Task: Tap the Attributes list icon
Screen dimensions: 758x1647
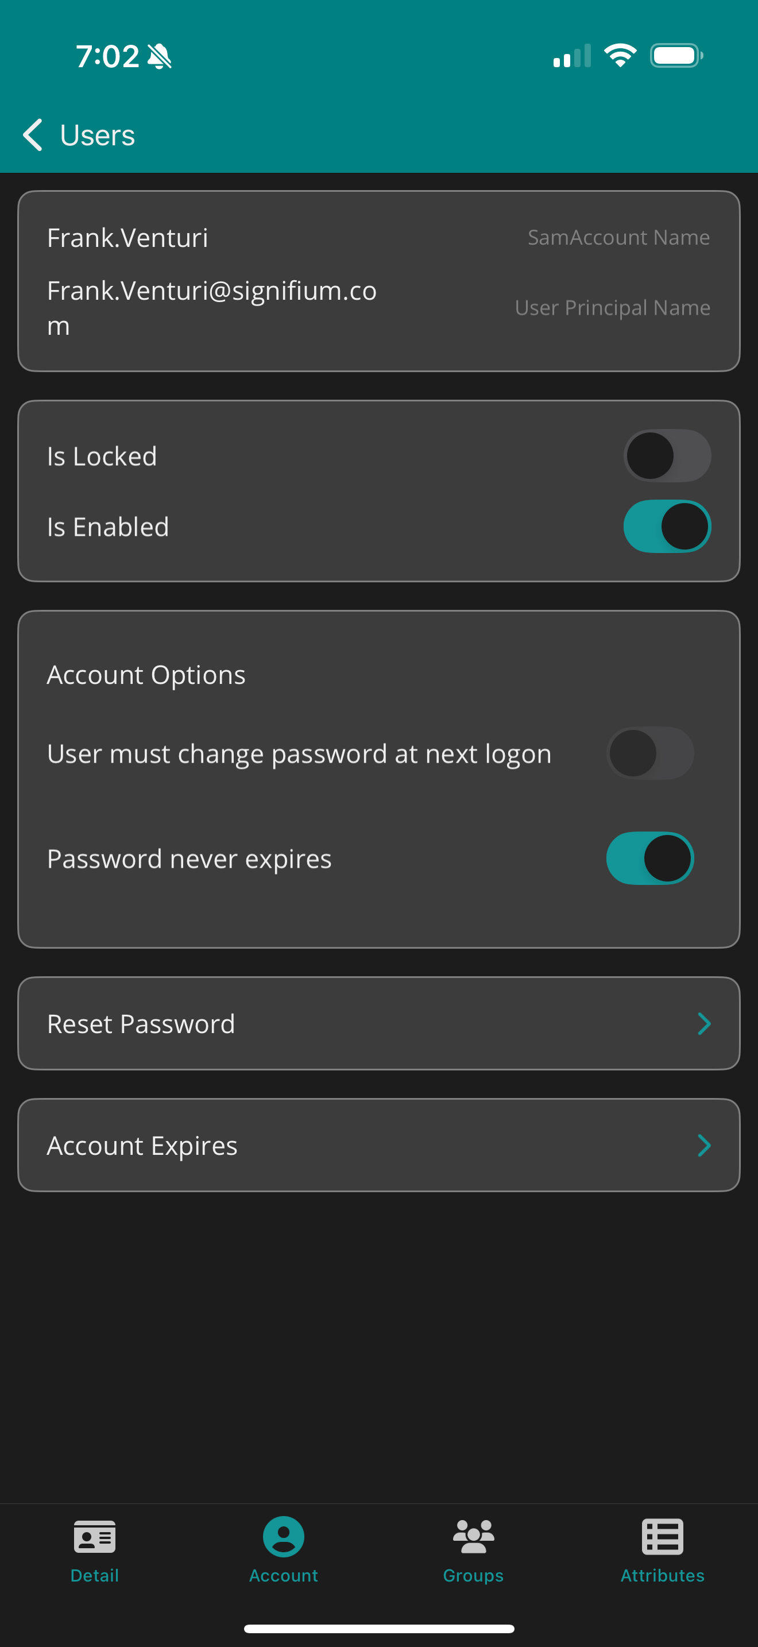Action: (x=662, y=1536)
